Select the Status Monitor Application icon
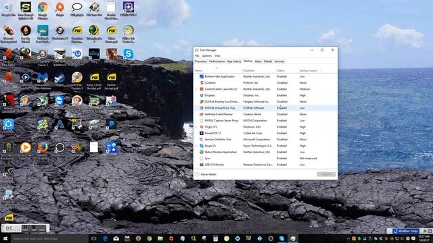The height and width of the screenshot is (243, 433). point(202,152)
